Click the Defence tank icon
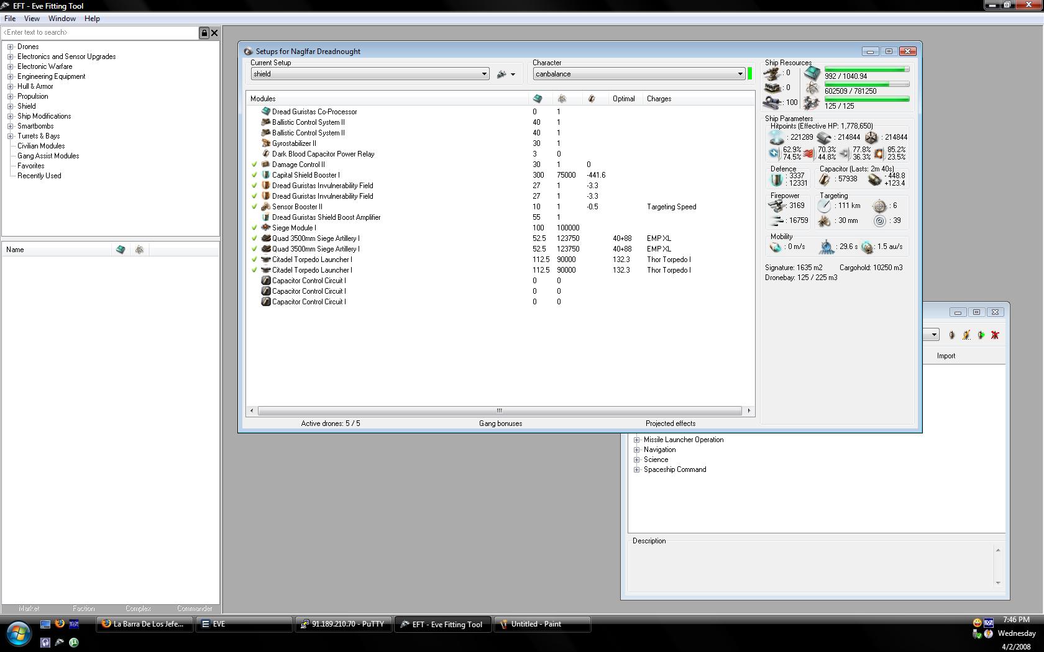Image resolution: width=1044 pixels, height=652 pixels. pos(776,179)
